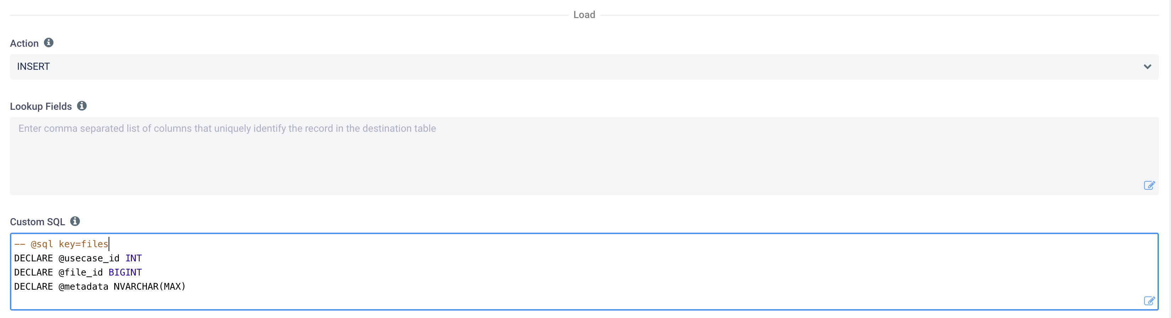Image resolution: width=1171 pixels, height=318 pixels.
Task: Open the Custom SQL expanded editor icon
Action: click(1149, 301)
